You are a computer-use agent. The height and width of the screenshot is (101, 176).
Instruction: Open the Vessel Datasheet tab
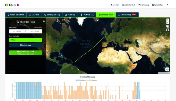click(x=16, y=15)
